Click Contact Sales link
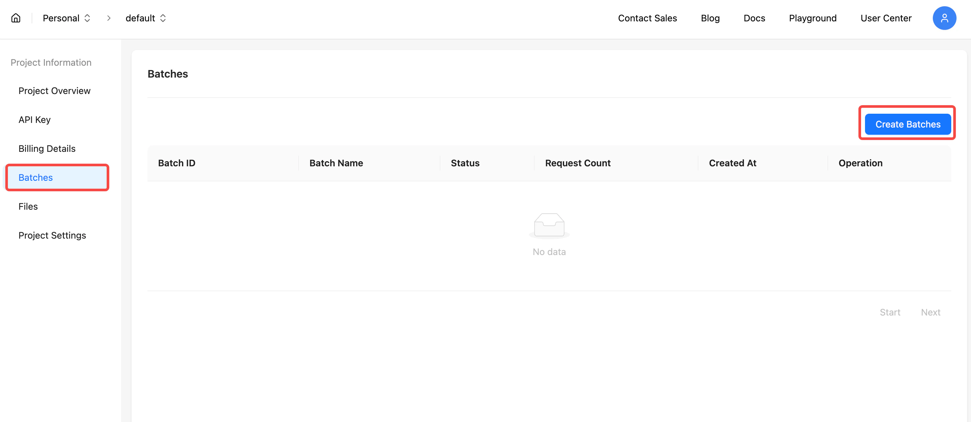 [x=647, y=18]
